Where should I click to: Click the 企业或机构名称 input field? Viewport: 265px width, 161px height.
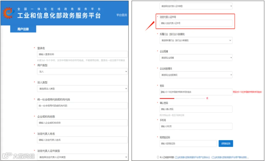[x=82, y=123]
